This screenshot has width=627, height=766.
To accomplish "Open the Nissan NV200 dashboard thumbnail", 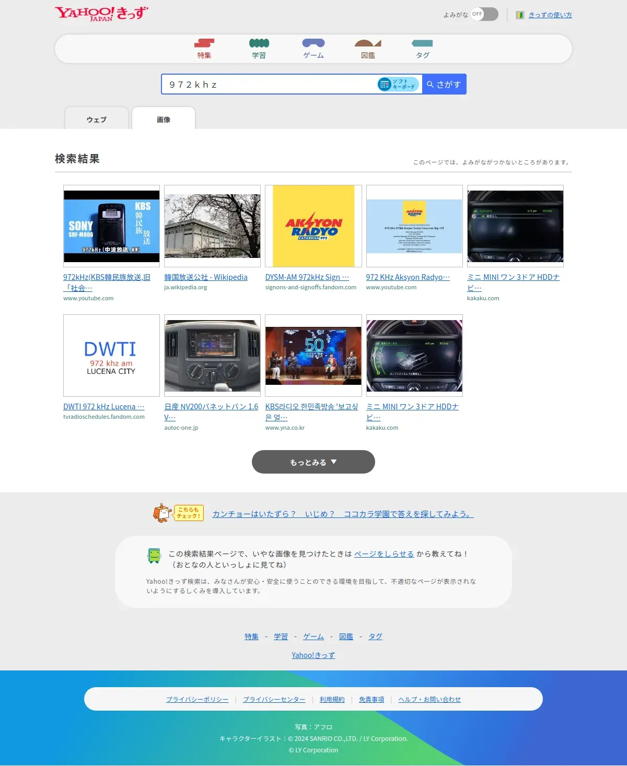I will [212, 356].
